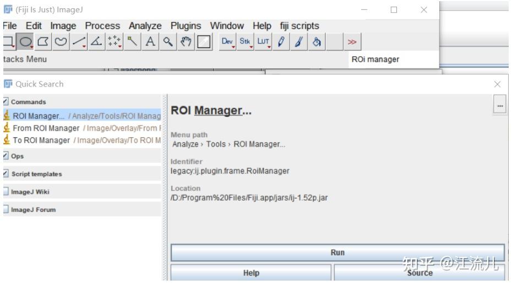Close the ImageJ main window
Viewport: 512px width, 285px height.
424,10
